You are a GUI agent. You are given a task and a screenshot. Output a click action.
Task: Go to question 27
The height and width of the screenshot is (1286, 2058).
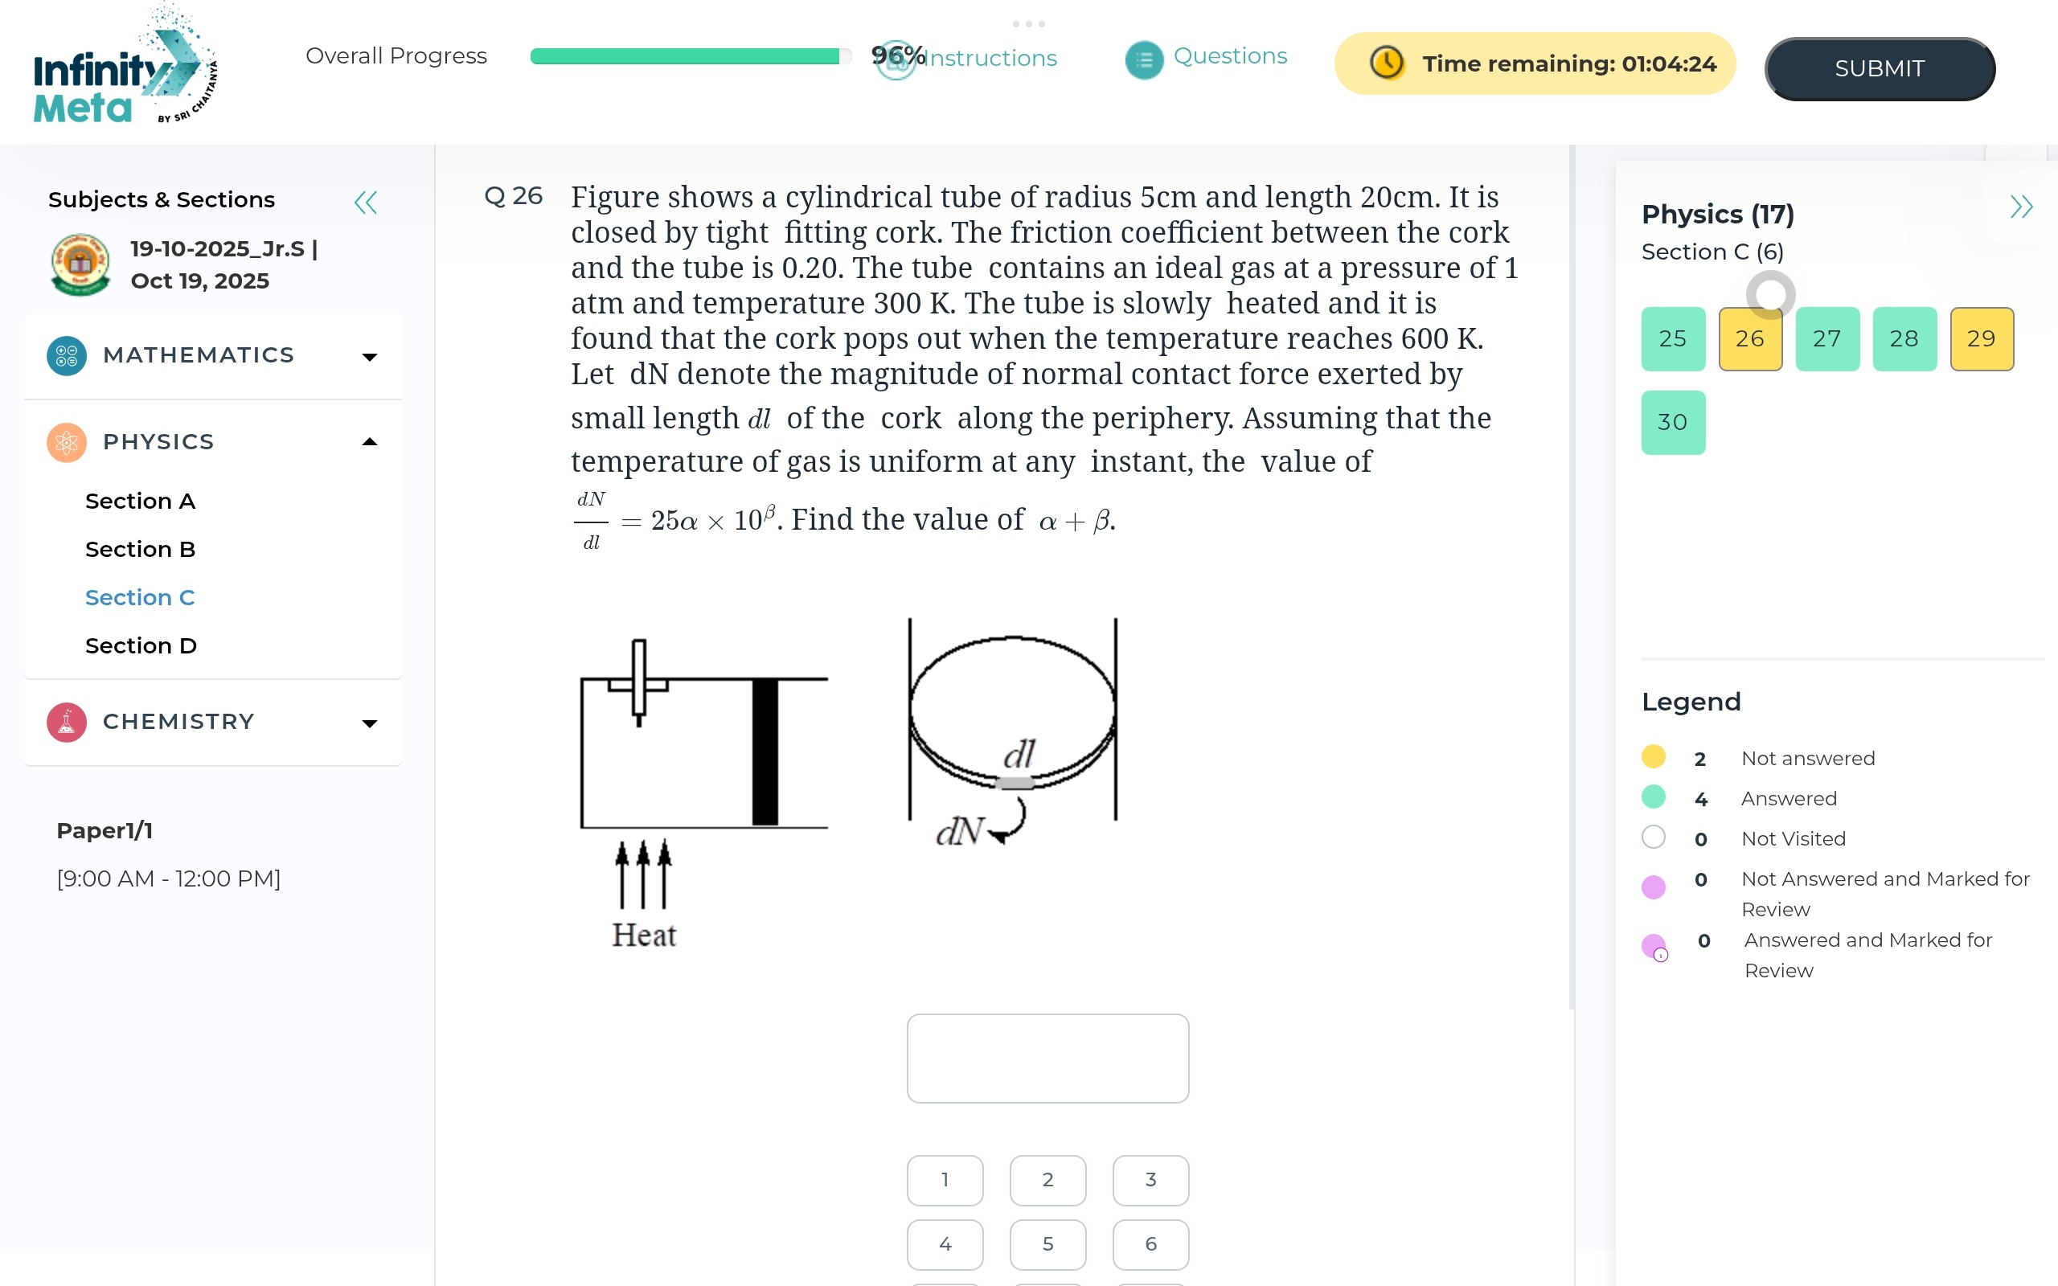click(x=1826, y=338)
